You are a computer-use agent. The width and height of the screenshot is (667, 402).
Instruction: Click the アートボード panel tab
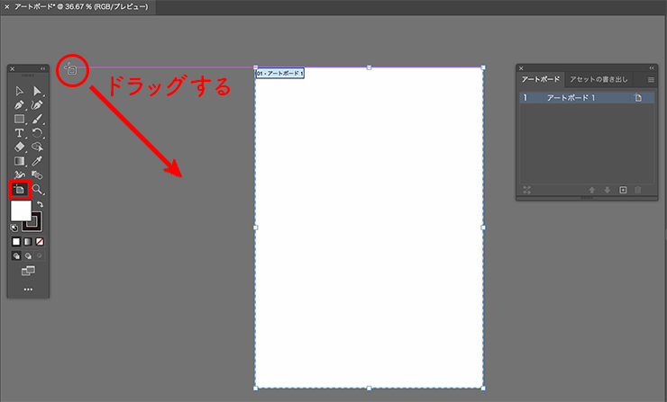click(x=541, y=80)
